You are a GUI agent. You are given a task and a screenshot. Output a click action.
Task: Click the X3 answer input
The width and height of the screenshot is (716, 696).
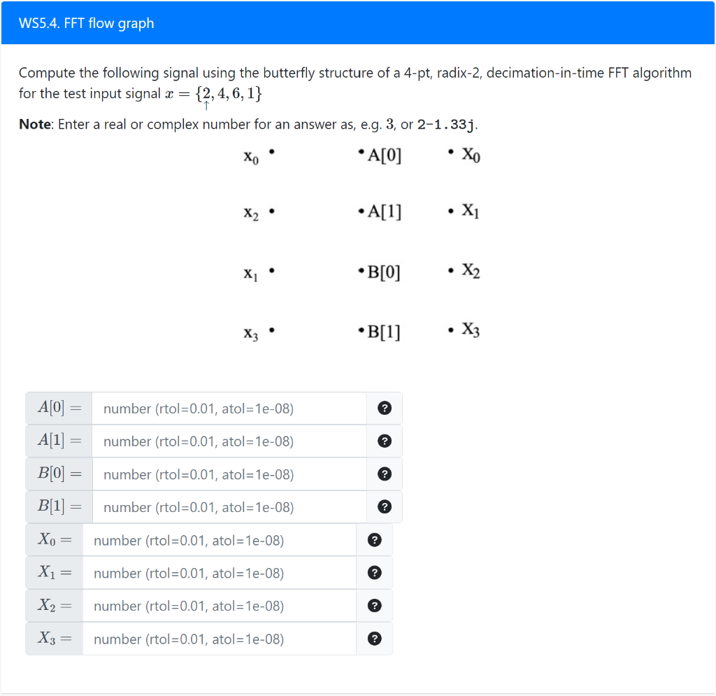(x=217, y=638)
